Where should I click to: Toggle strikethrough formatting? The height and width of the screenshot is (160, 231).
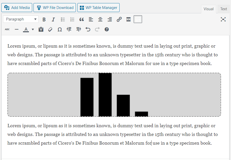tap(7, 29)
